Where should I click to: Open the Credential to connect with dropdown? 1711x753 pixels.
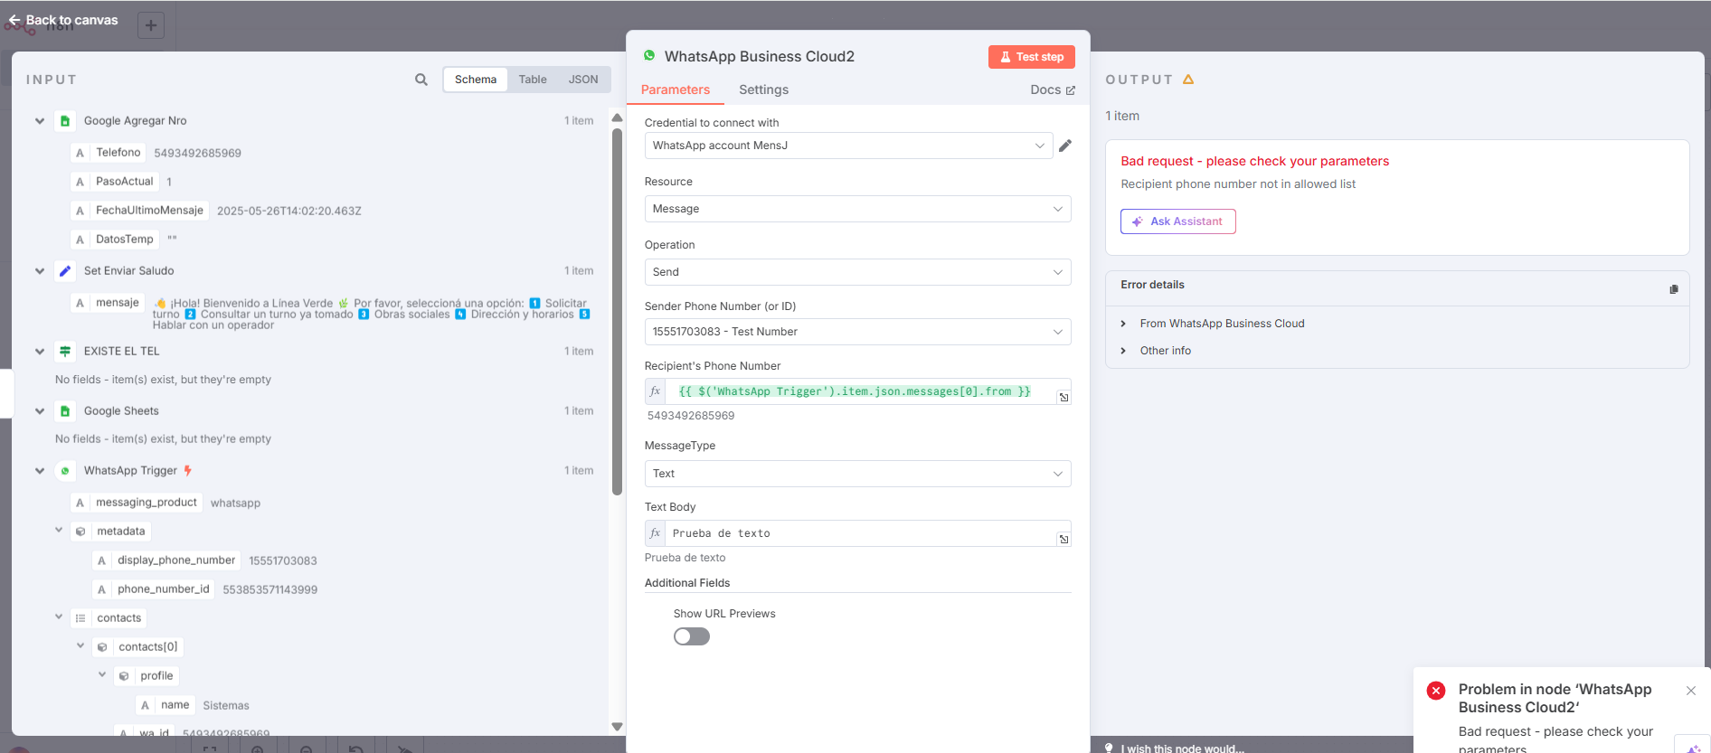point(848,146)
